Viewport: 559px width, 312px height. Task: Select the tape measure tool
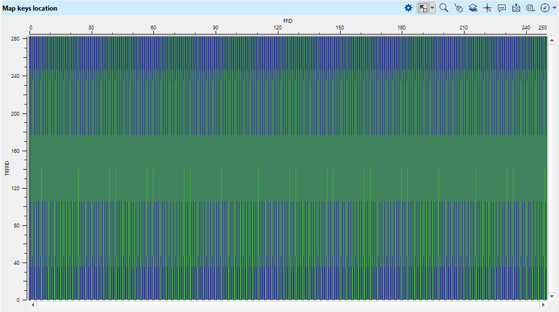(531, 8)
